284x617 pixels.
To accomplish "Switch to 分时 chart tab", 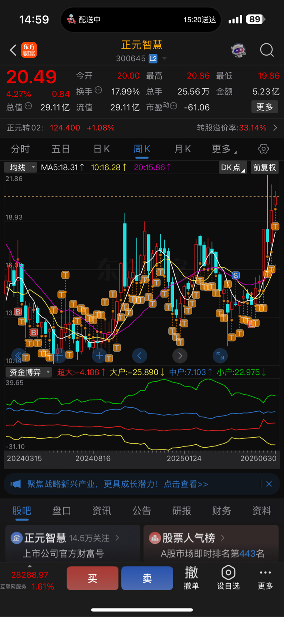I will [x=20, y=149].
